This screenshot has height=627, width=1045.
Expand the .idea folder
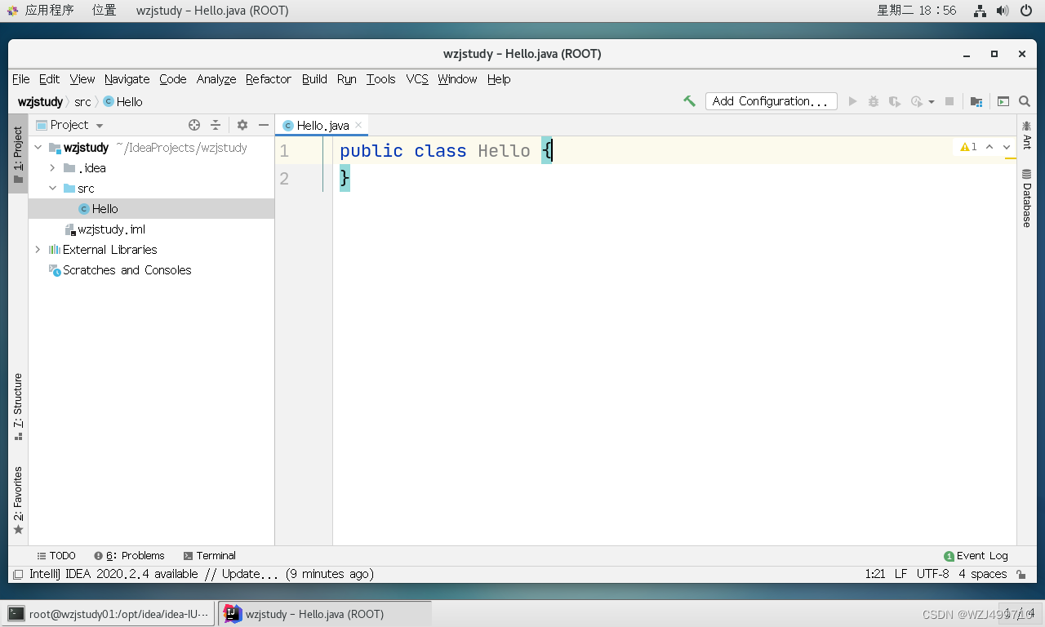52,168
